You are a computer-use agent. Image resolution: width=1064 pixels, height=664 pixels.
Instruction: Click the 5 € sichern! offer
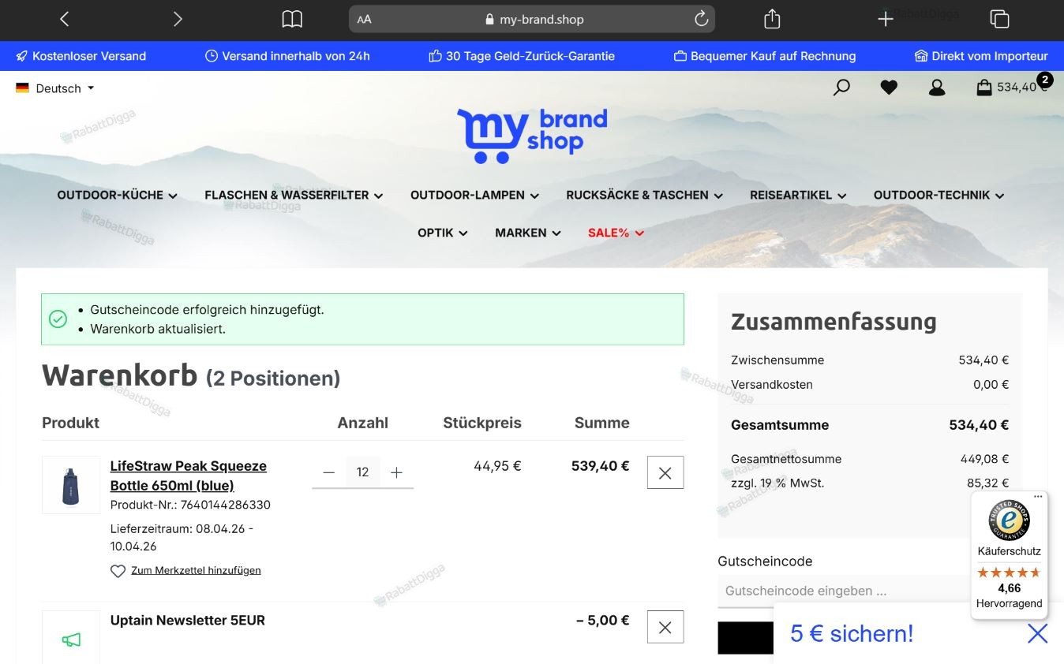[852, 633]
